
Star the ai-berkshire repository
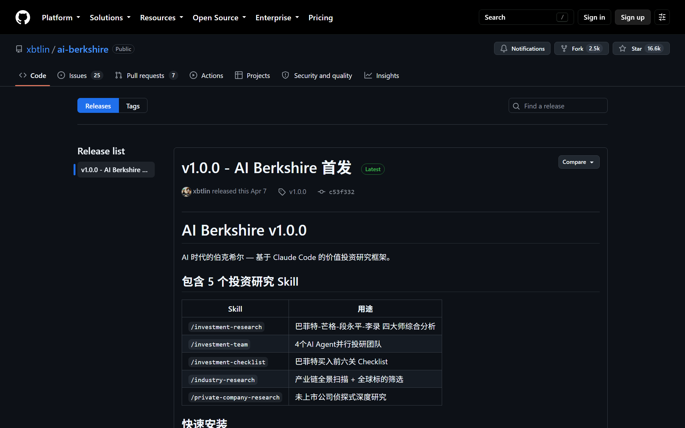[641, 49]
